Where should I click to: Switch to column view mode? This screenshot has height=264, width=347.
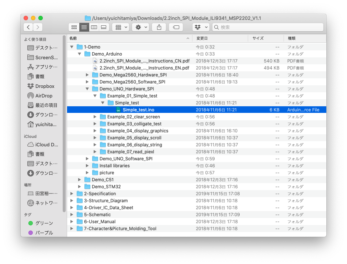pos(94,27)
